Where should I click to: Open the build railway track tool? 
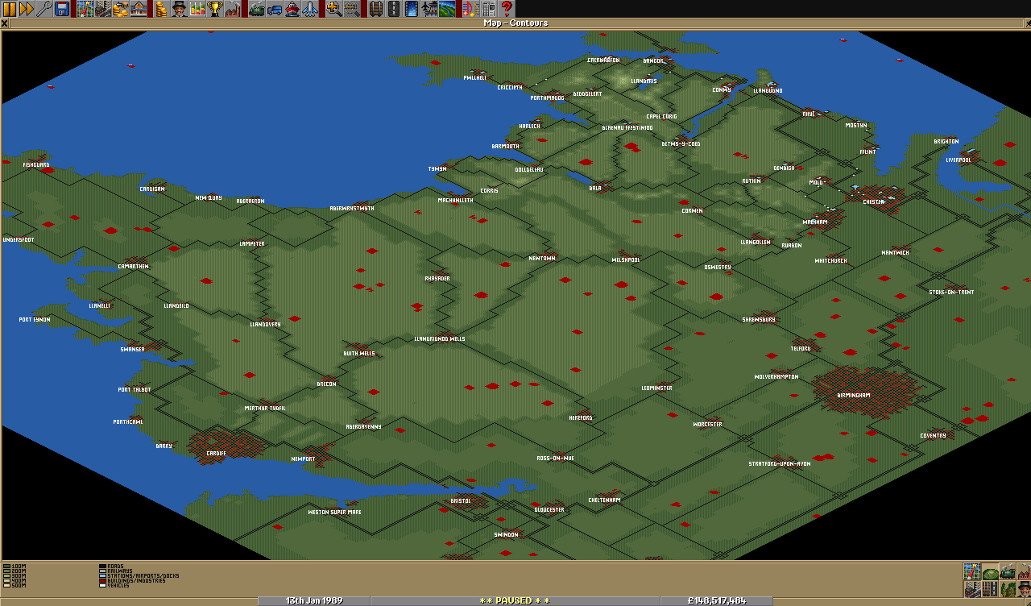(375, 9)
